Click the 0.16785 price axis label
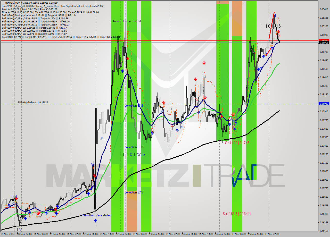Viewport: 330px width, 237px height. (x=324, y=188)
